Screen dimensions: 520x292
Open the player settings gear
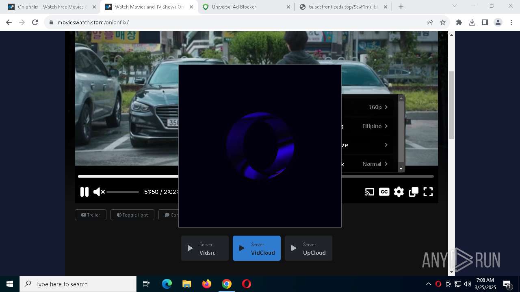point(399,192)
